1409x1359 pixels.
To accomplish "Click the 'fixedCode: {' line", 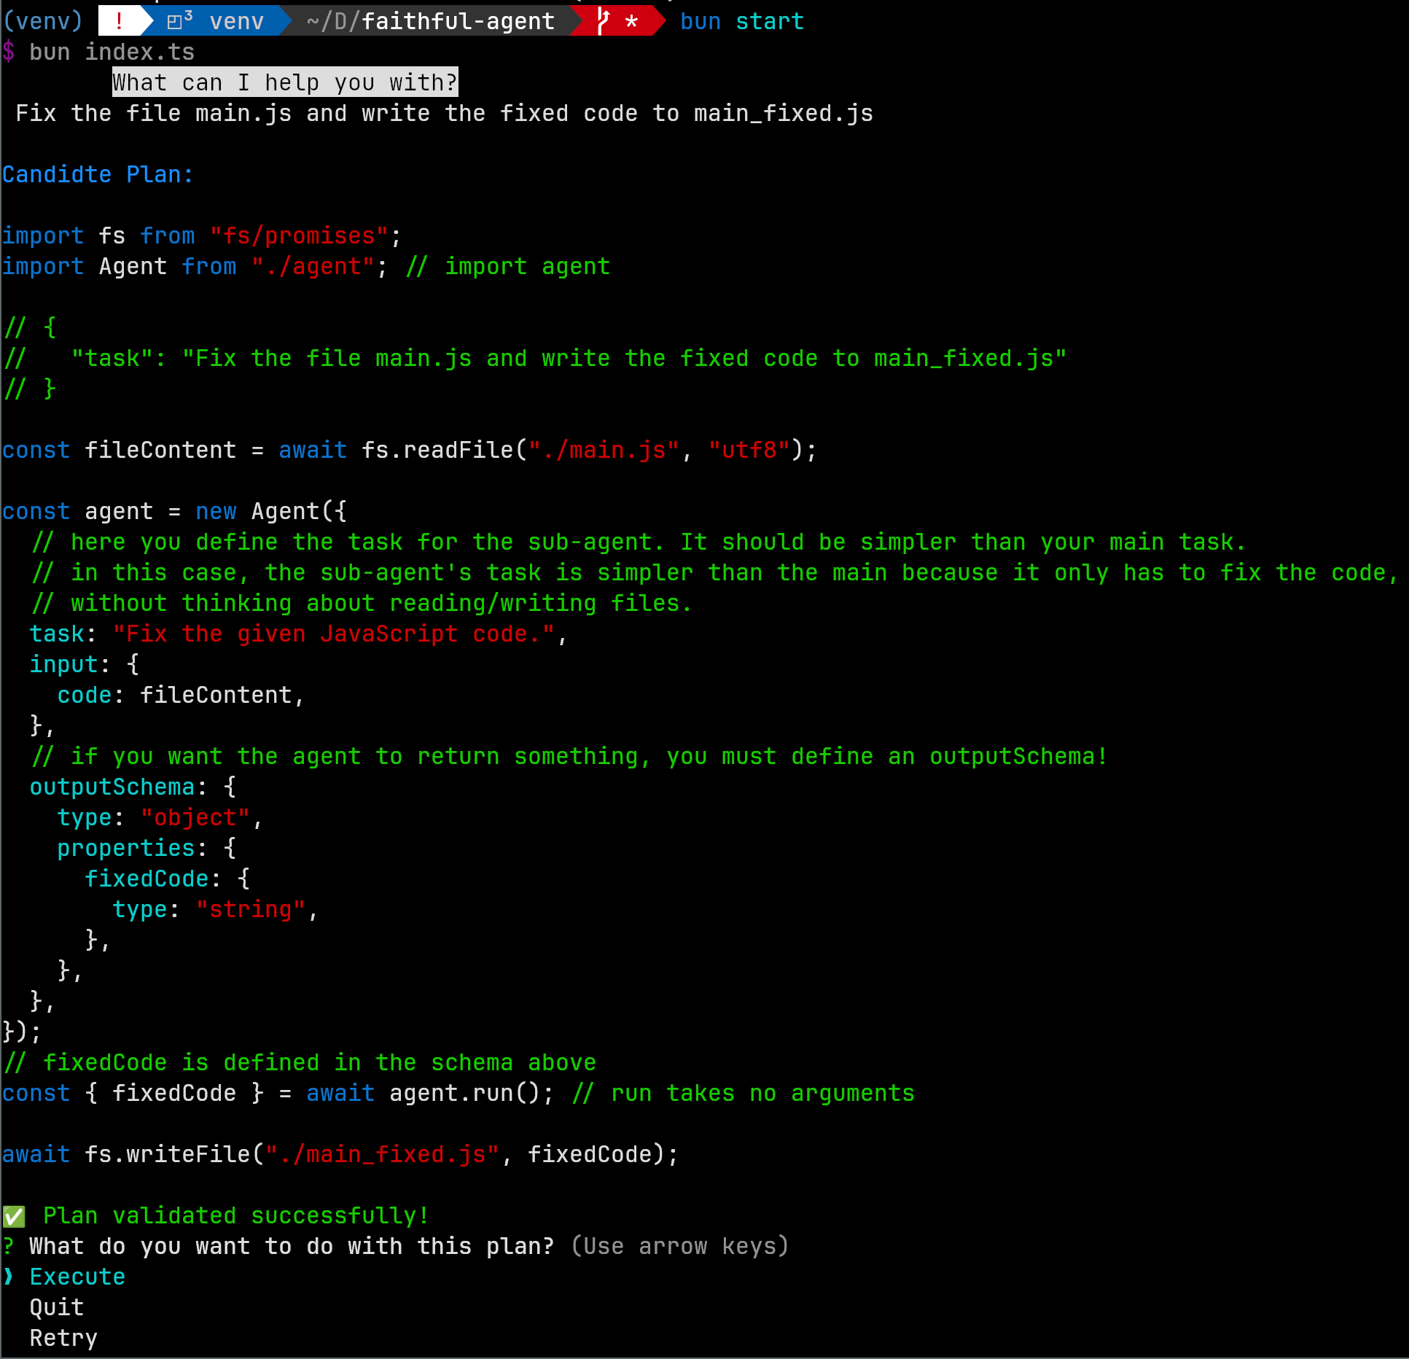I will coord(168,879).
